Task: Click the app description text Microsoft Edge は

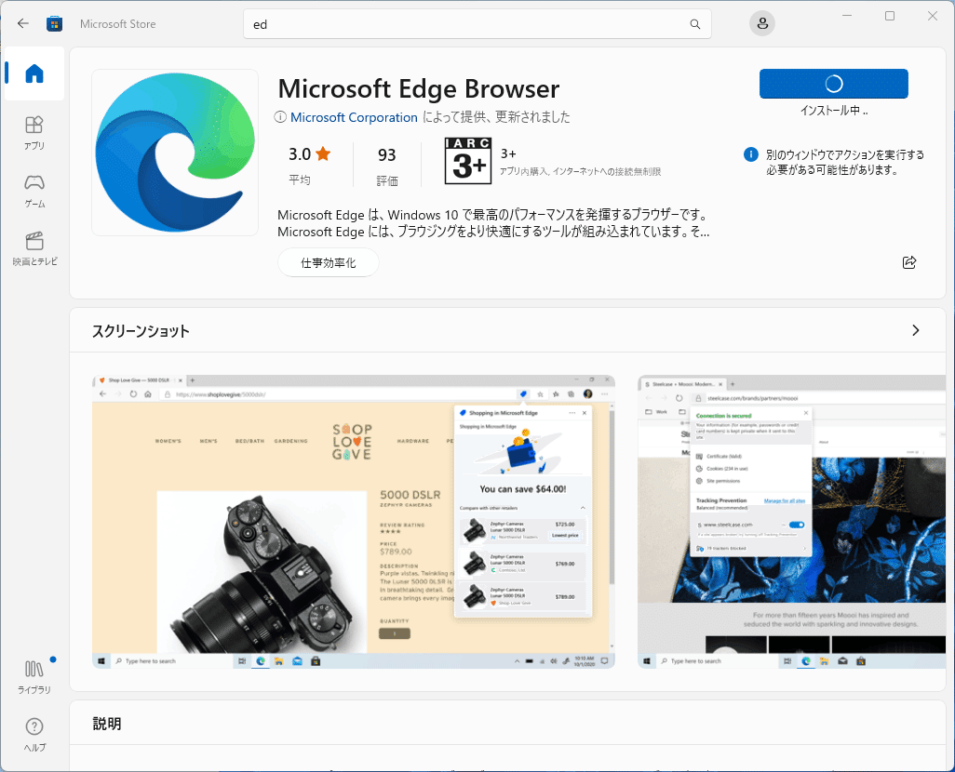Action: point(493,223)
